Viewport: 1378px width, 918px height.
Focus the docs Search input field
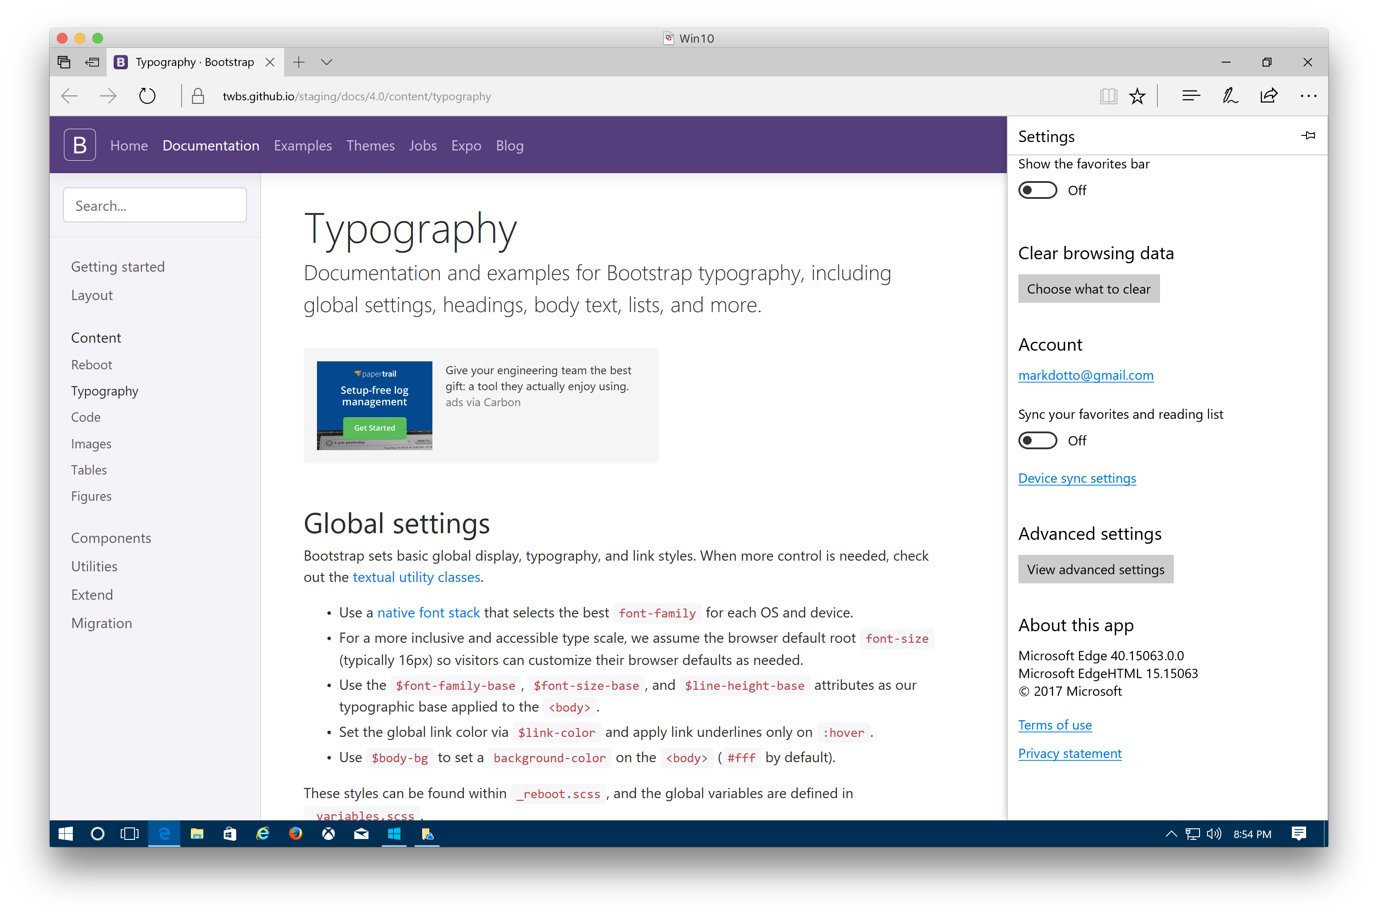(154, 206)
